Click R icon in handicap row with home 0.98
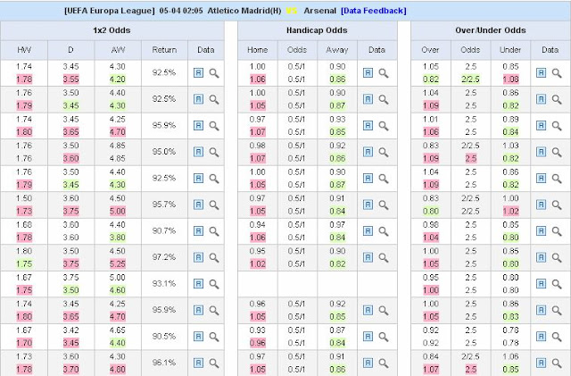The height and width of the screenshot is (376, 571). coord(368,152)
